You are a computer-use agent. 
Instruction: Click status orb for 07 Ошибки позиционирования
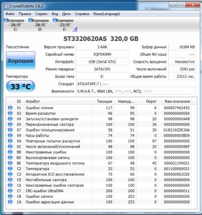(x=10, y=130)
